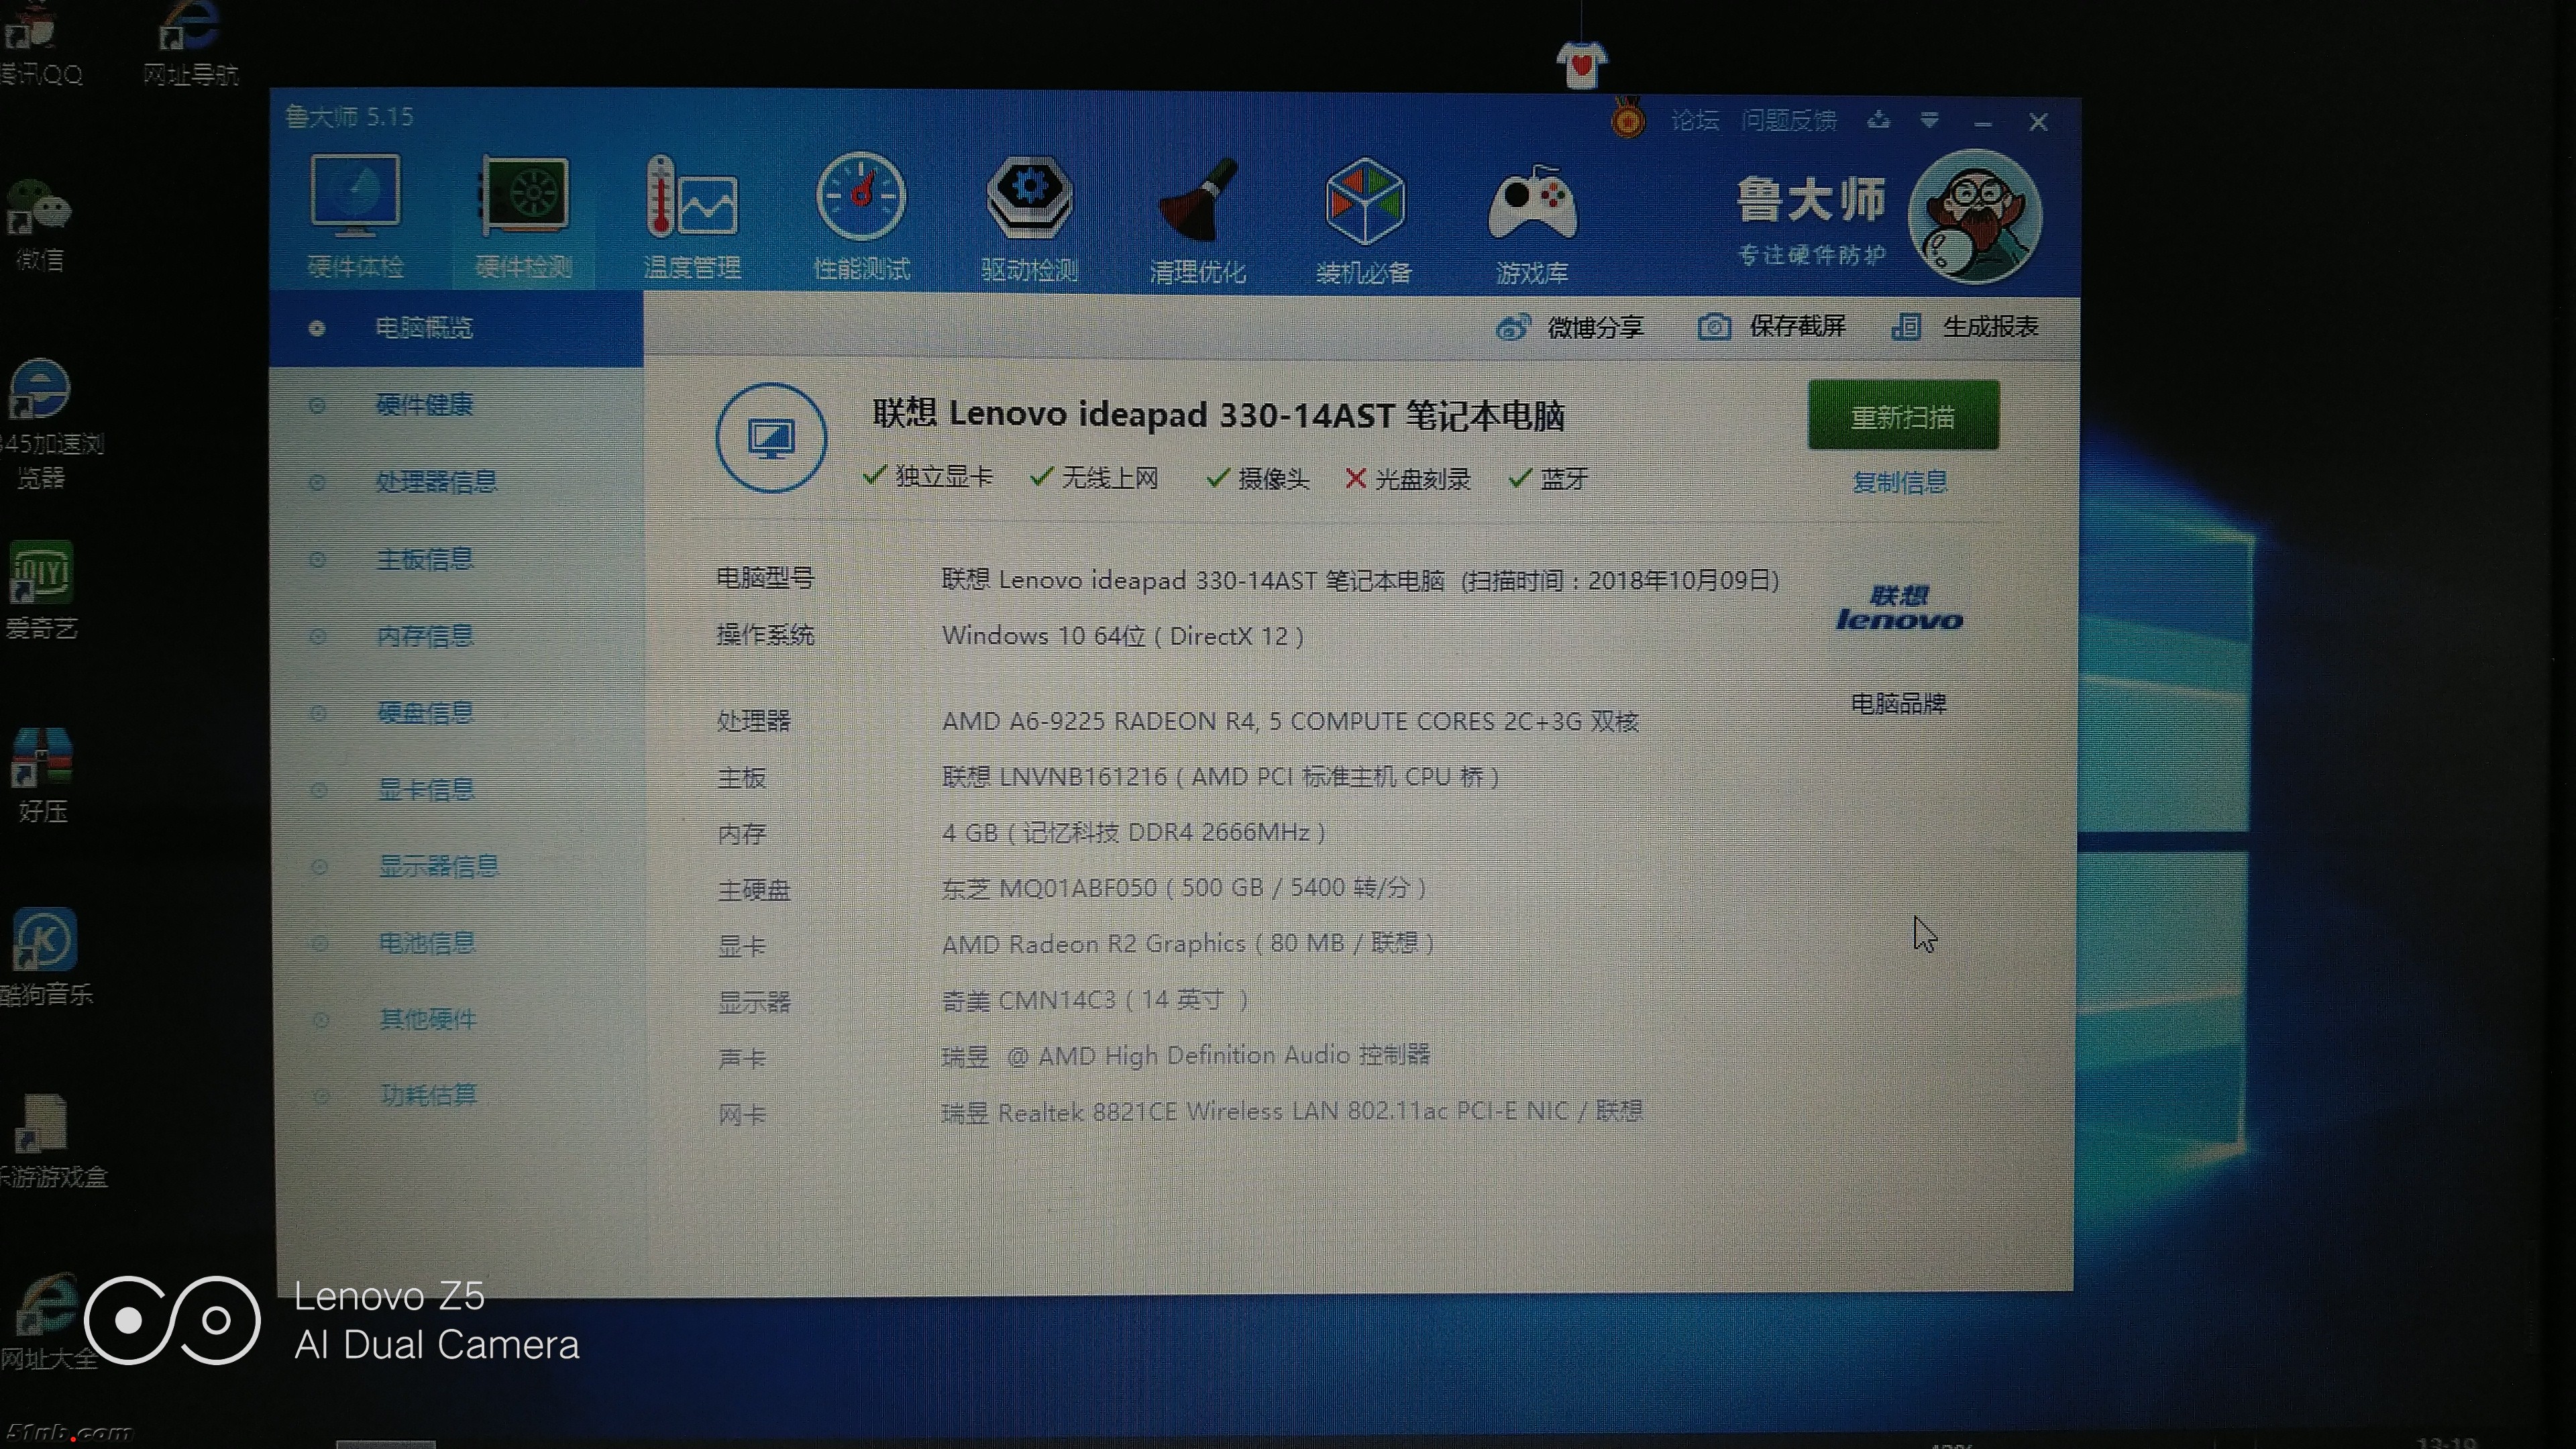Click the 复制信息 link
This screenshot has width=2576, height=1449.
1899,483
